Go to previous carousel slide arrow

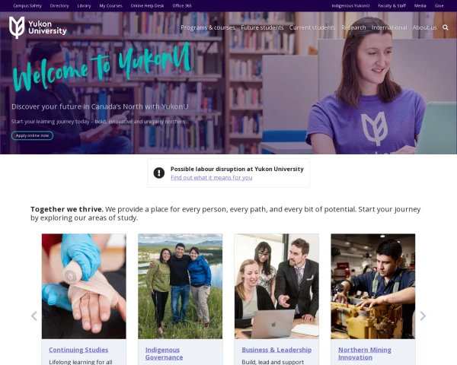pyautogui.click(x=34, y=316)
